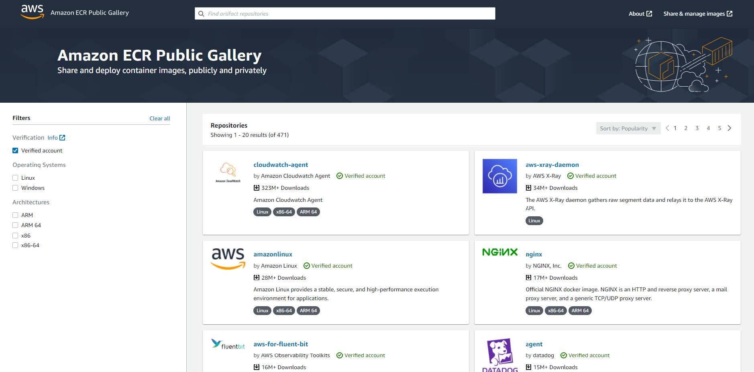The width and height of the screenshot is (754, 372).
Task: Click the amazonlinux AWS logo
Action: (228, 258)
